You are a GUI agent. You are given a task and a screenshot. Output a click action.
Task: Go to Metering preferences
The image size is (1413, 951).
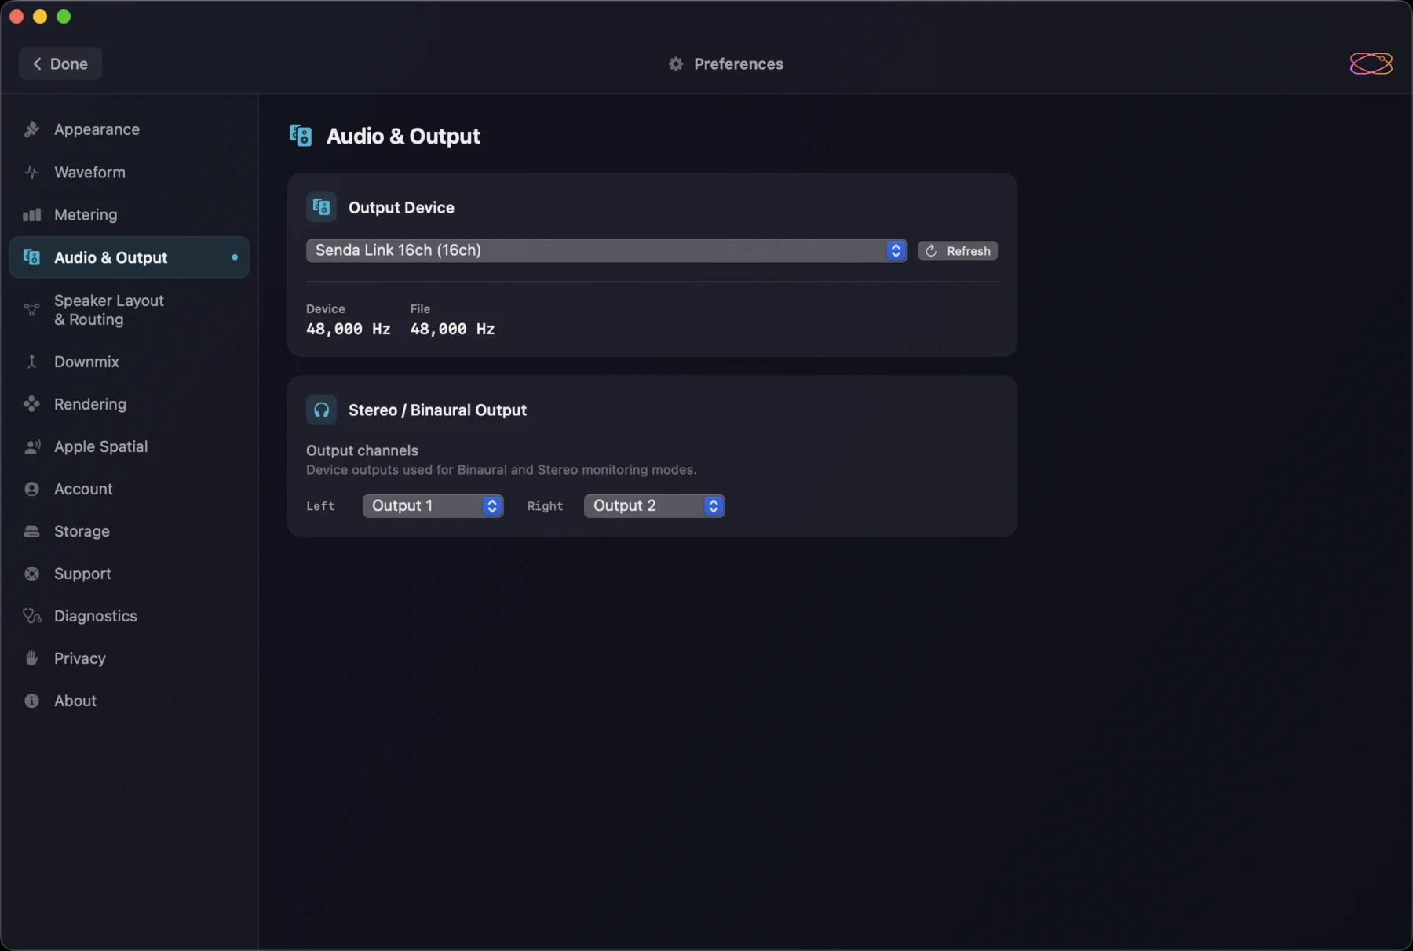pyautogui.click(x=130, y=214)
